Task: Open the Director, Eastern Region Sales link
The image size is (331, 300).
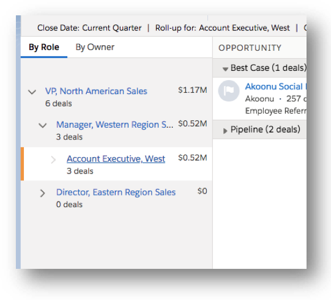Action: 116,192
